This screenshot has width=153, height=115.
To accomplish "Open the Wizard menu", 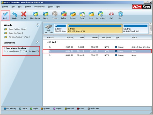I will tap(50, 7).
